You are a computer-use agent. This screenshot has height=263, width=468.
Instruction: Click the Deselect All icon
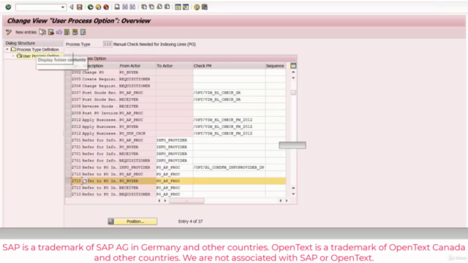[83, 32]
